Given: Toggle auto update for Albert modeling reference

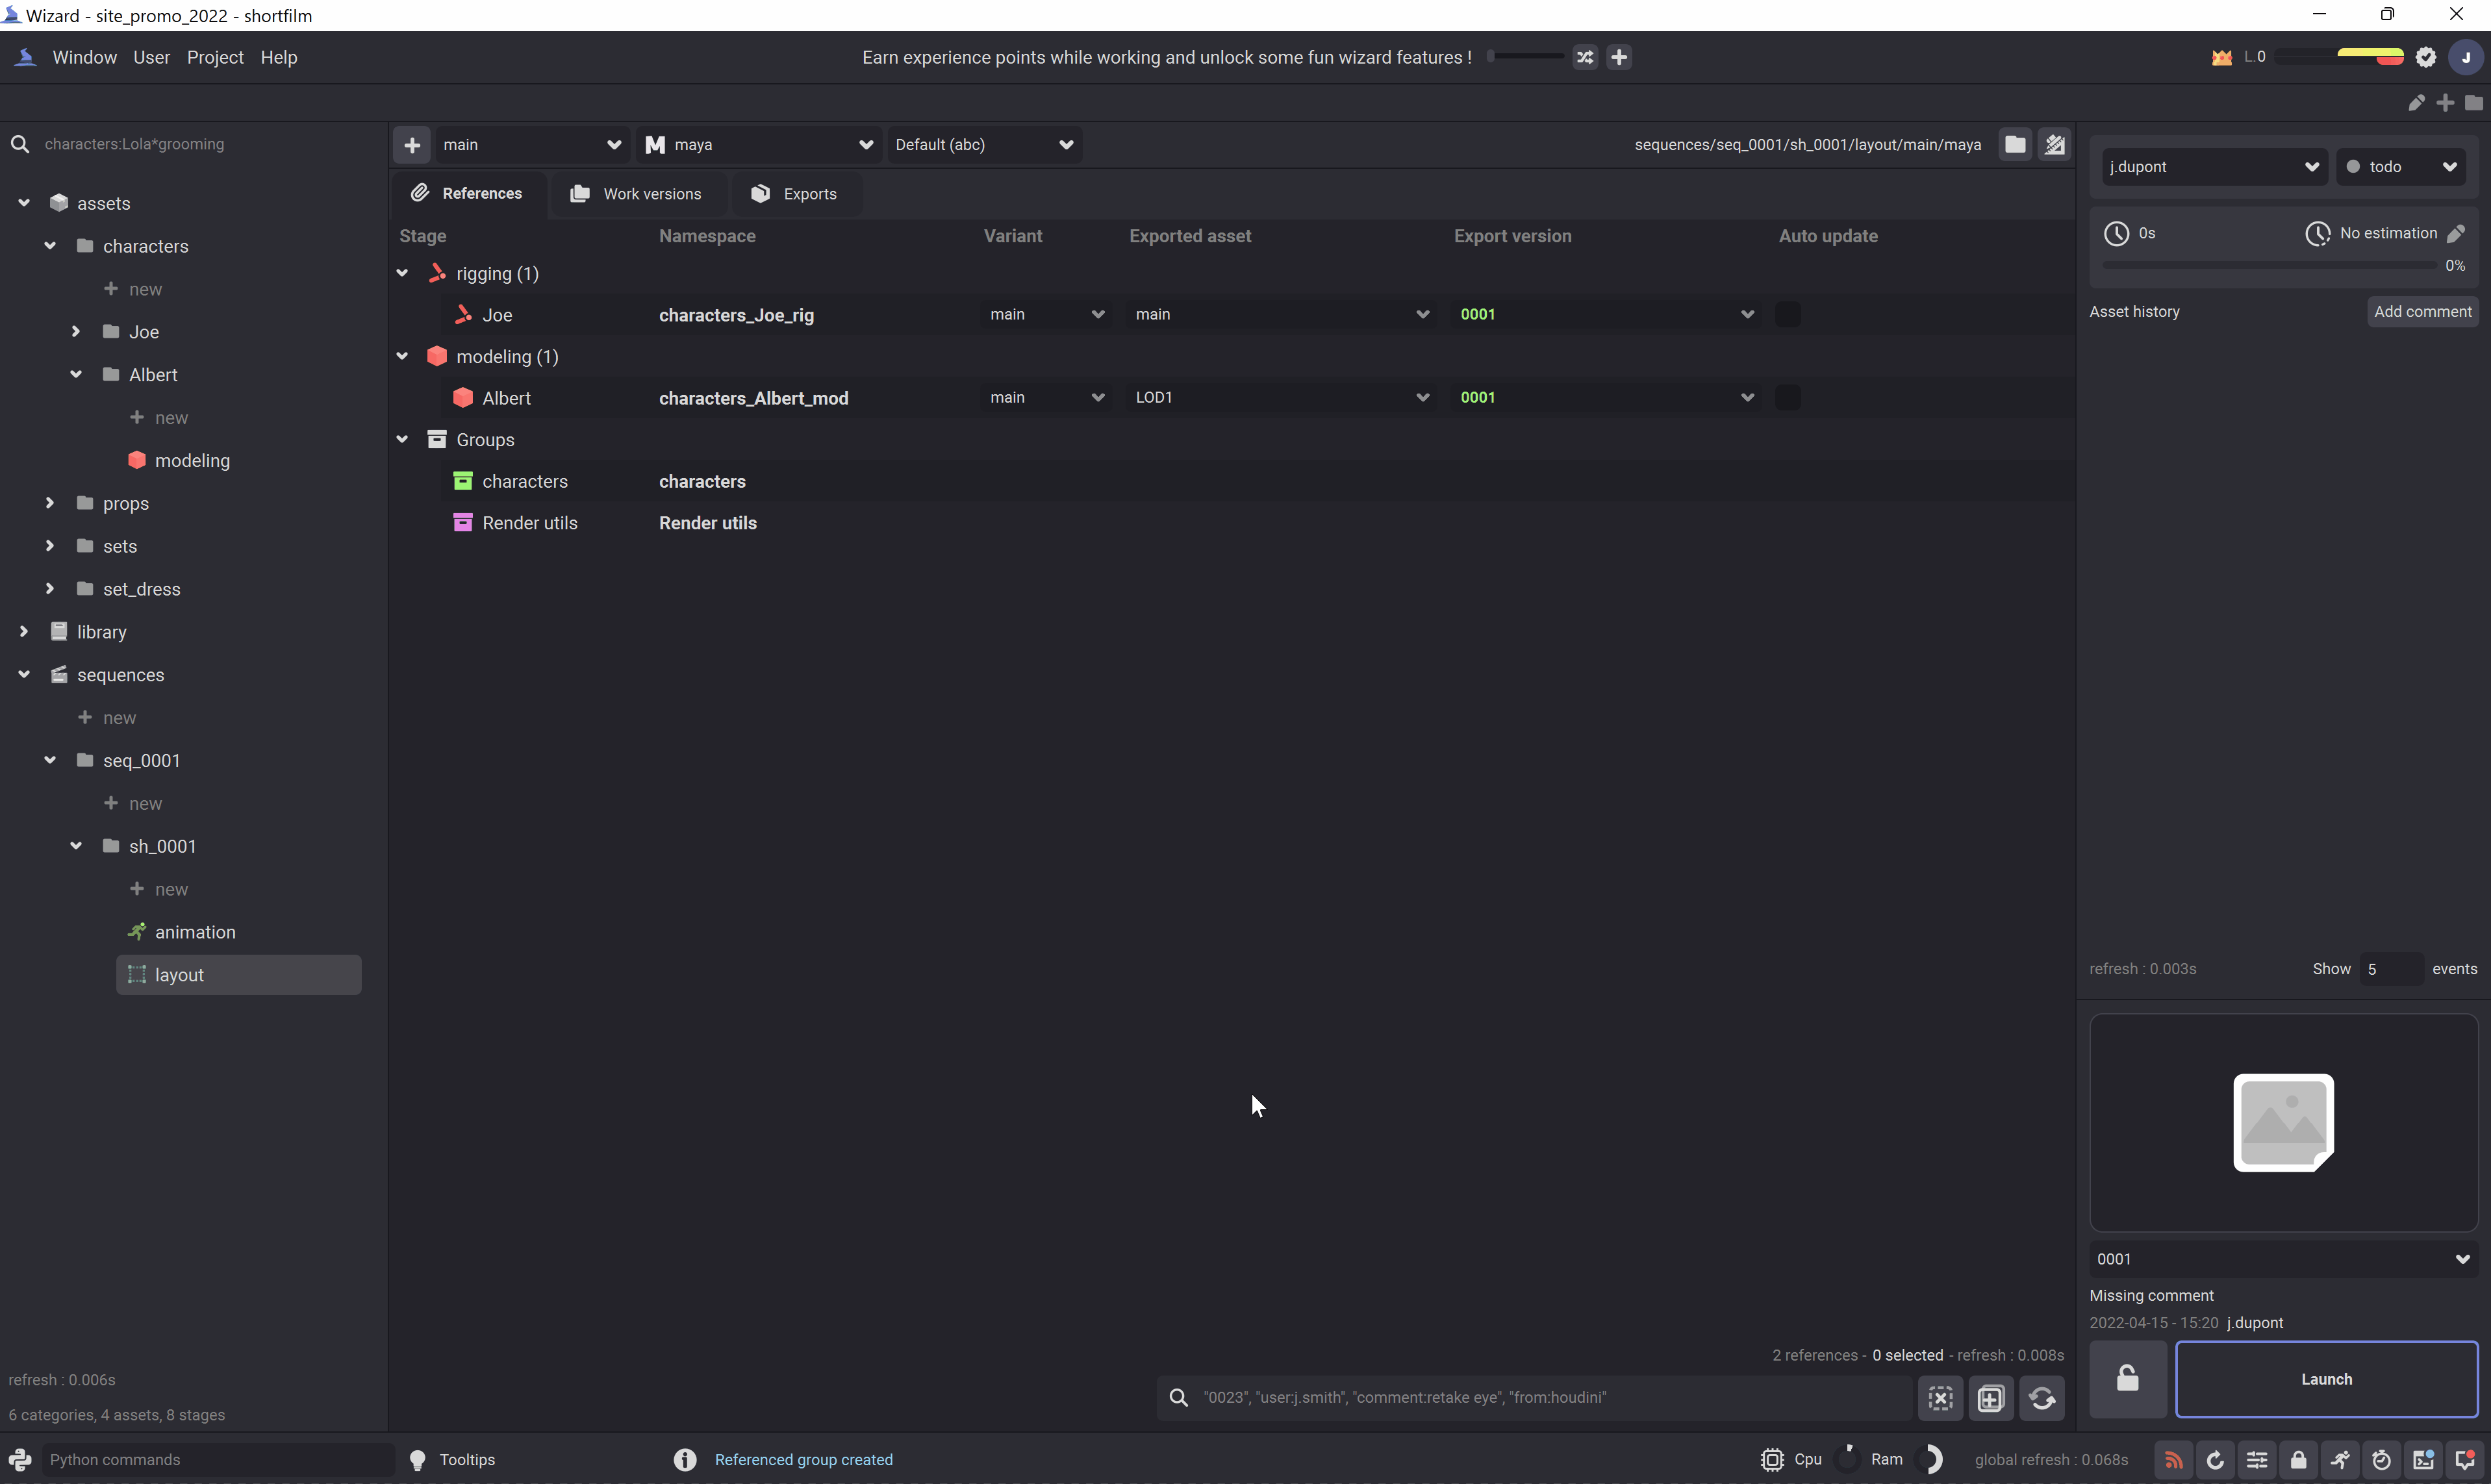Looking at the screenshot, I should click(1787, 398).
